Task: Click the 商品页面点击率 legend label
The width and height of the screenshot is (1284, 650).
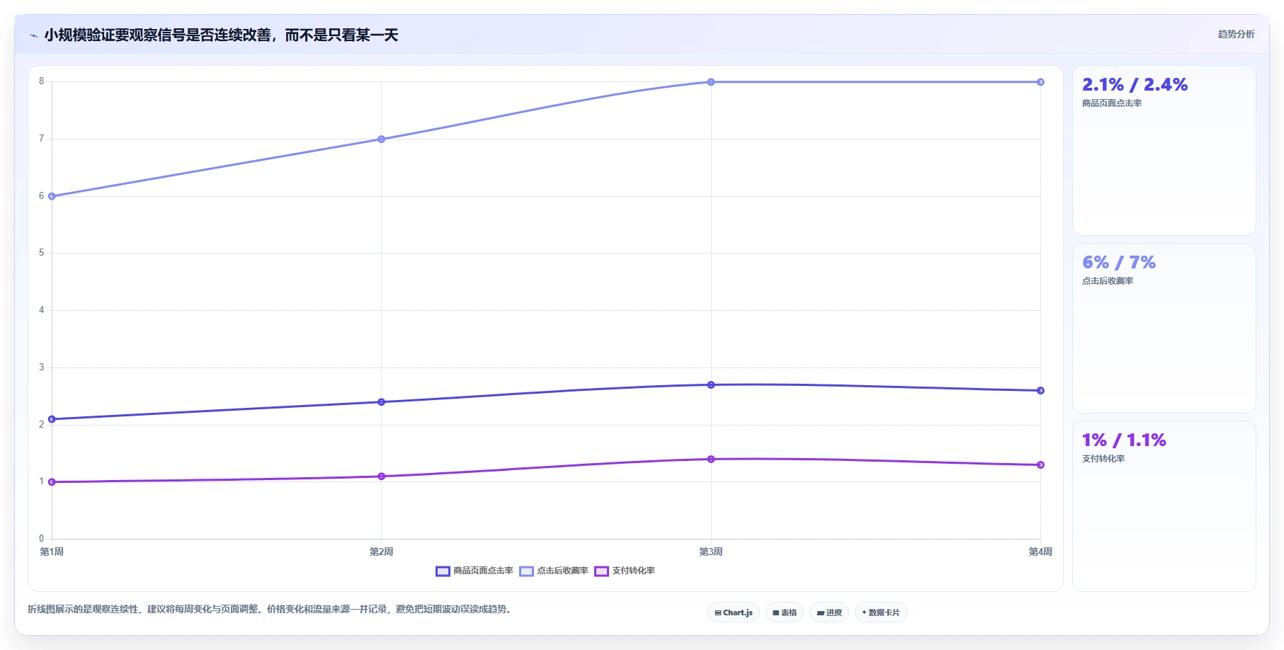Action: click(x=483, y=571)
